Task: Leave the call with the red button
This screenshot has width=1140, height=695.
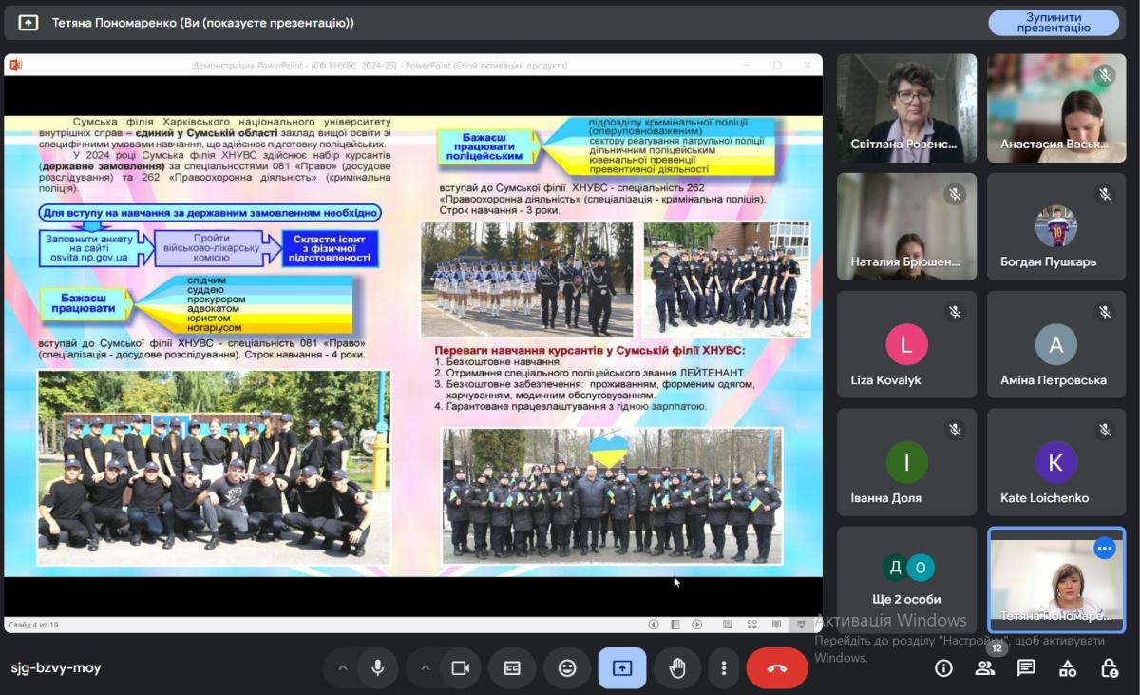Action: pyautogui.click(x=777, y=667)
